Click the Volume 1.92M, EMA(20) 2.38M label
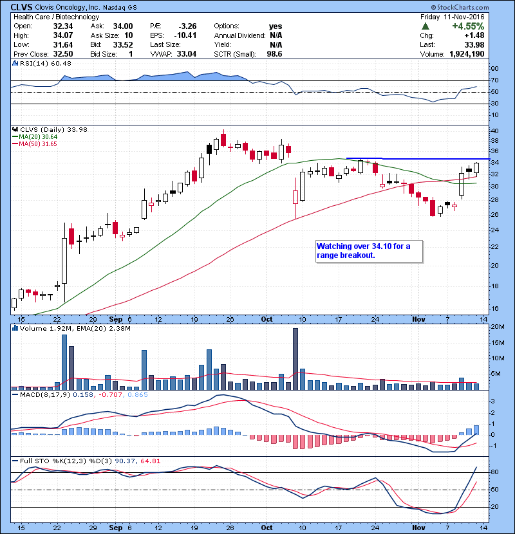Viewport: 515px width, 534px height. pyautogui.click(x=75, y=328)
